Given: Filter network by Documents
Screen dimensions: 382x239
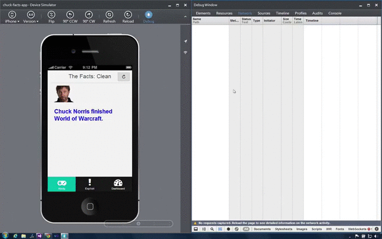Looking at the screenshot, I should (262, 229).
